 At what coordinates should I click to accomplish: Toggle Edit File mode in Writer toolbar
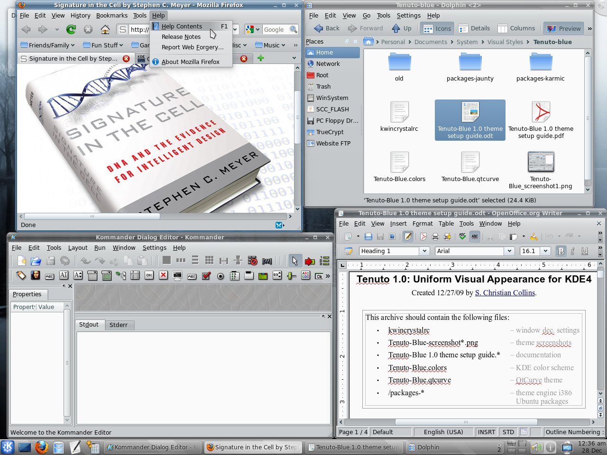click(408, 236)
